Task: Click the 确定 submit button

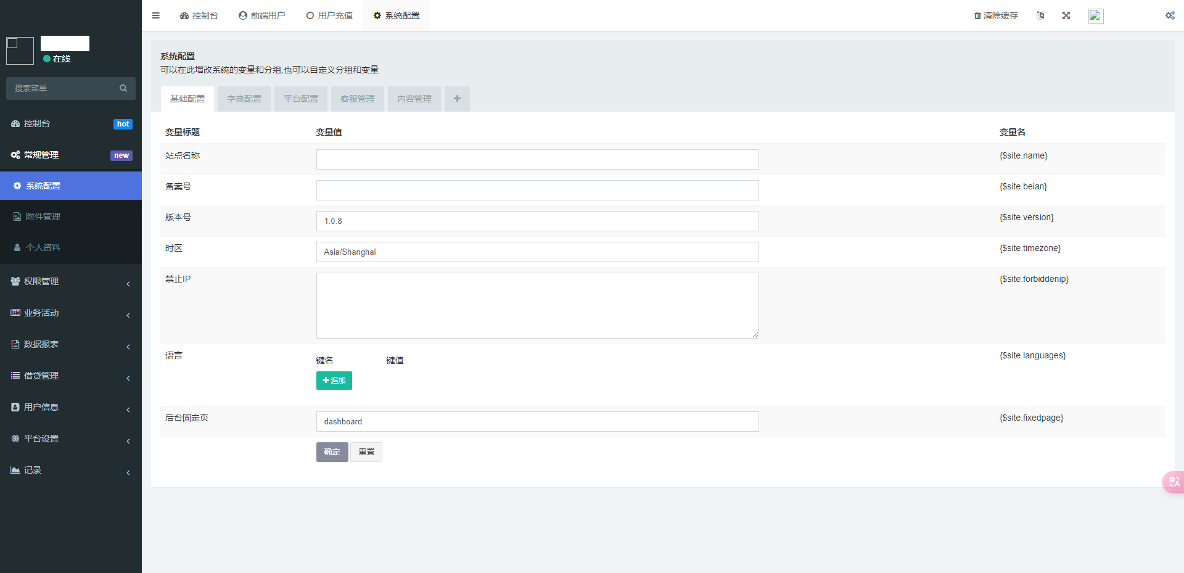Action: pos(332,452)
